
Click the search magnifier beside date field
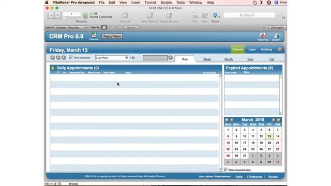170,57
